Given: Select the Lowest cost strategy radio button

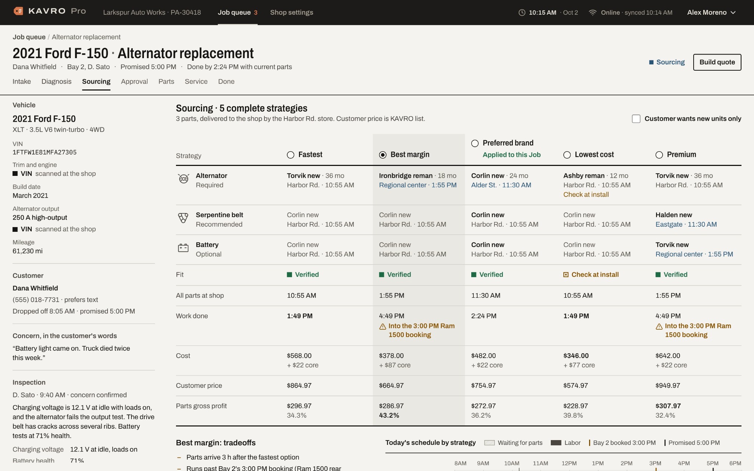Looking at the screenshot, I should pyautogui.click(x=567, y=155).
